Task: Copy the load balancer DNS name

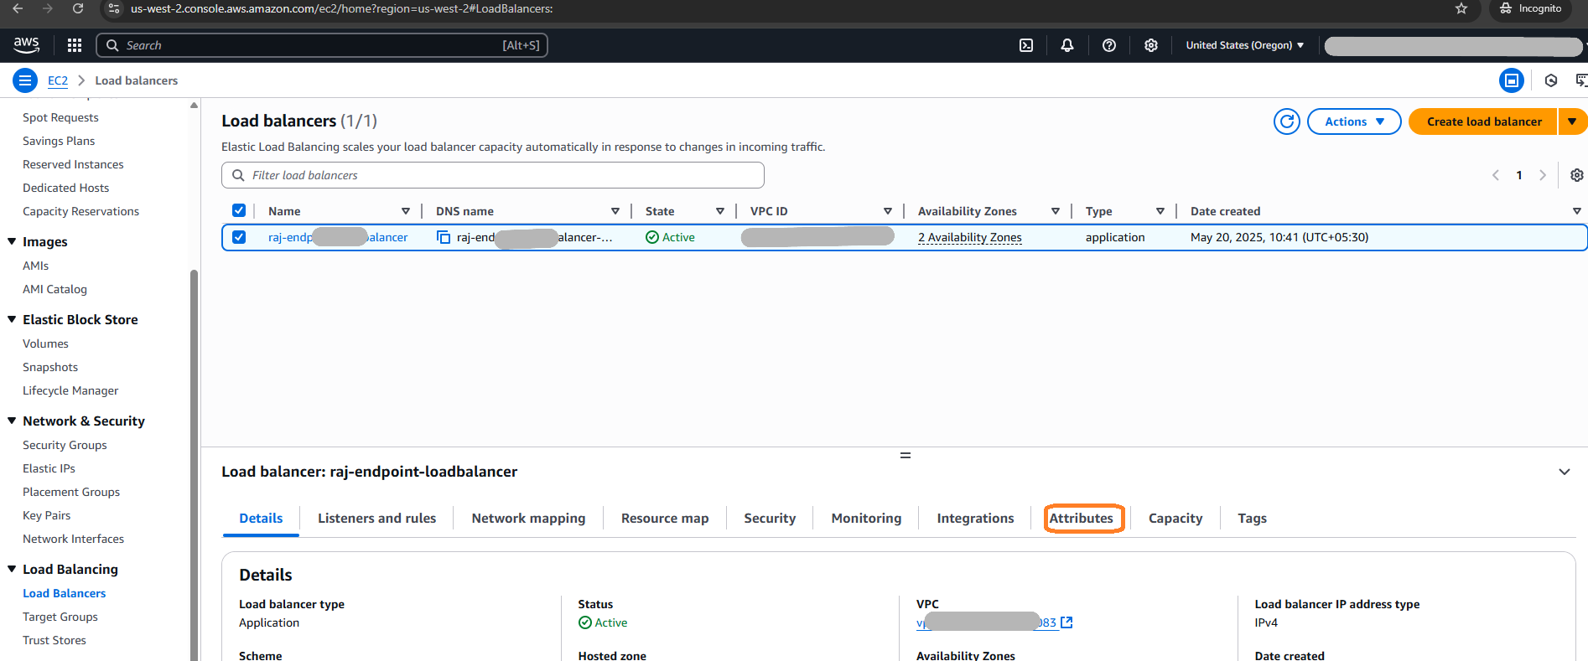Action: click(444, 237)
